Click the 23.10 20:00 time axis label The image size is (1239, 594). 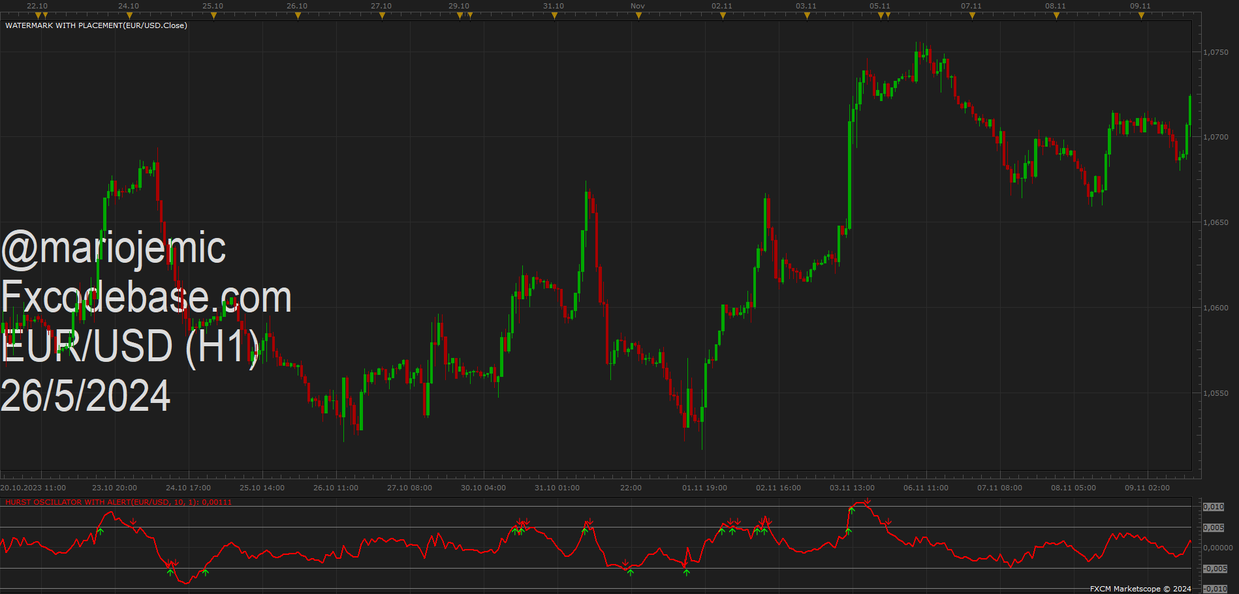115,488
